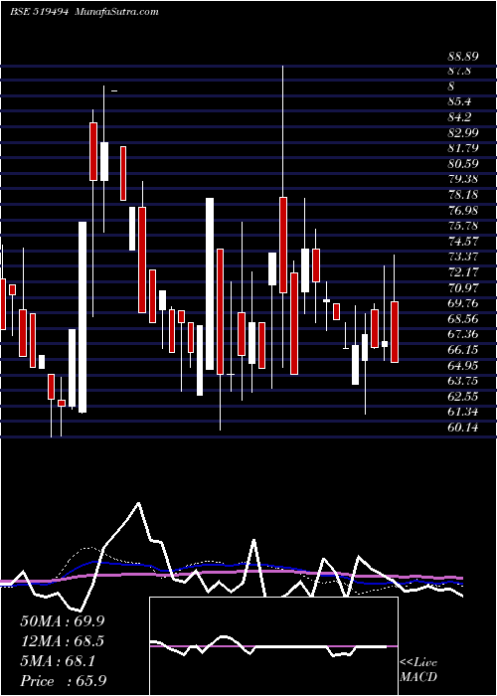497x696 pixels.
Task: Click the 50MA : 69.9 readout
Action: click(62, 621)
